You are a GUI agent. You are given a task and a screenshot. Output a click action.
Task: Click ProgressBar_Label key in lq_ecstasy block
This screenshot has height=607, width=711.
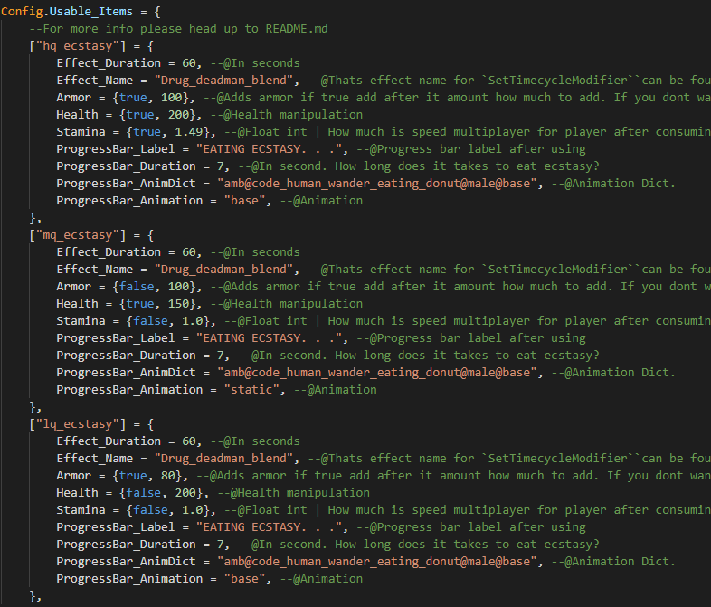(115, 527)
